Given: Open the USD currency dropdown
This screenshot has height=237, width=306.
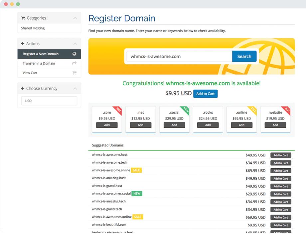Looking at the screenshot, I should 49,101.
